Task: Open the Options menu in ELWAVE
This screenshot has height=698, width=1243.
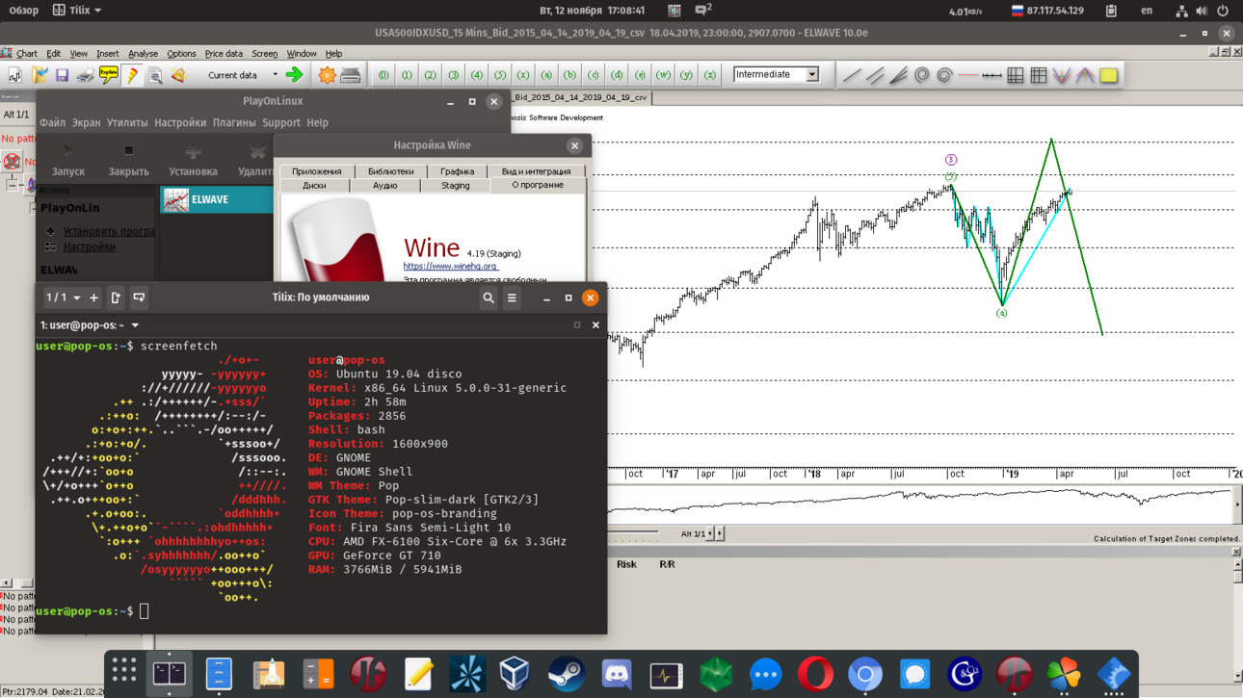Action: (x=181, y=54)
